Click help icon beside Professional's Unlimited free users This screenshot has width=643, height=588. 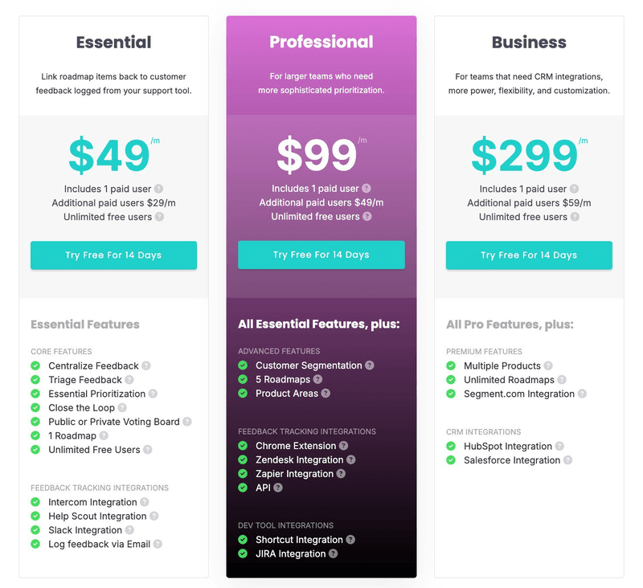(x=367, y=217)
